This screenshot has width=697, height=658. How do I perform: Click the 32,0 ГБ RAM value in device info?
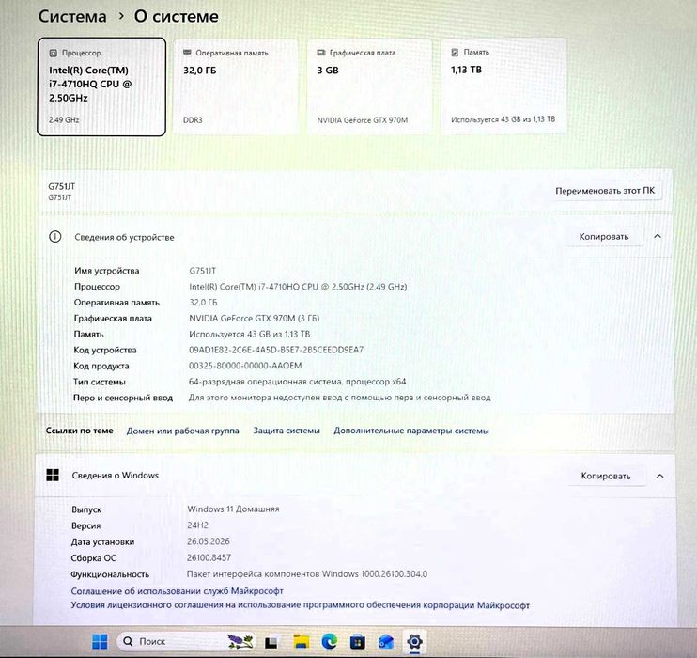tap(203, 303)
